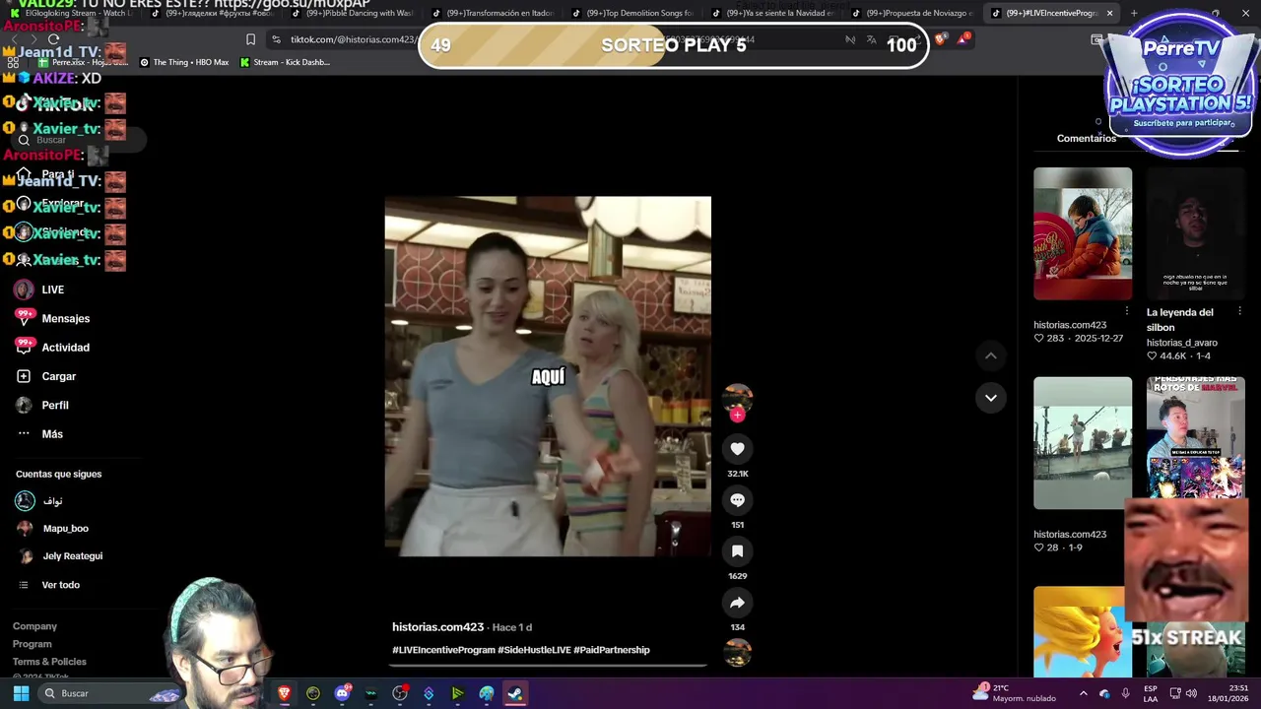Like the video with the heart icon

737,449
